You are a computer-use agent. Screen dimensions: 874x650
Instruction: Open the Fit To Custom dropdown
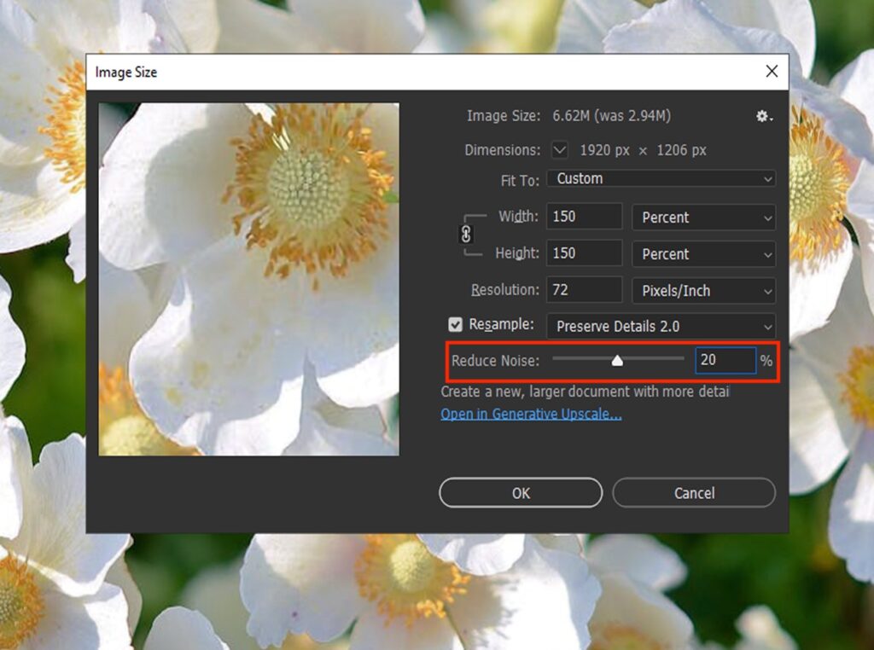[661, 179]
